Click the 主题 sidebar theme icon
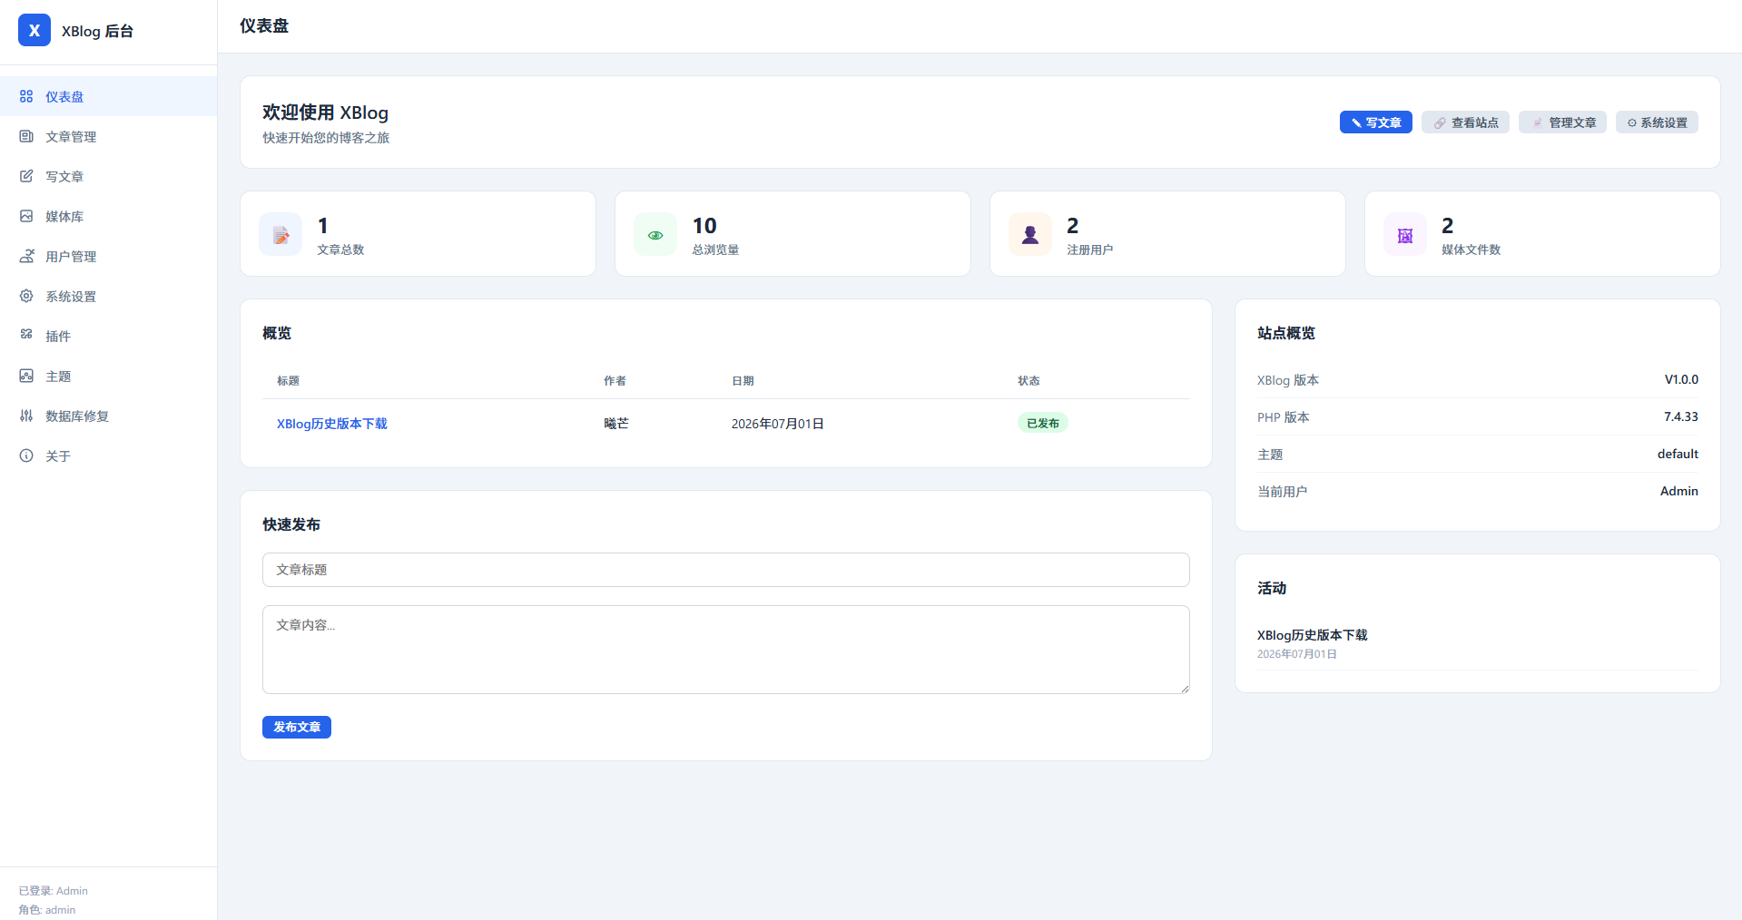Image resolution: width=1742 pixels, height=920 pixels. coord(26,376)
